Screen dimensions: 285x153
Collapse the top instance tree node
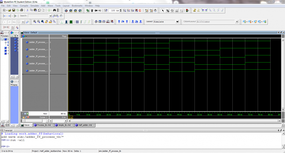tap(3, 39)
